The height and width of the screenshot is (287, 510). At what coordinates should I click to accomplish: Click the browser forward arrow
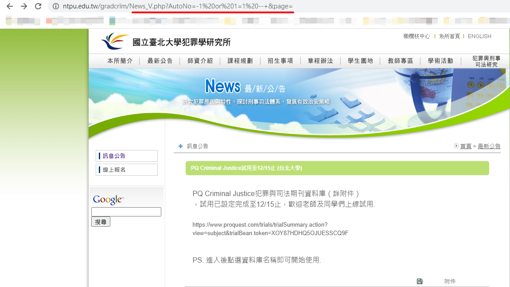point(24,6)
